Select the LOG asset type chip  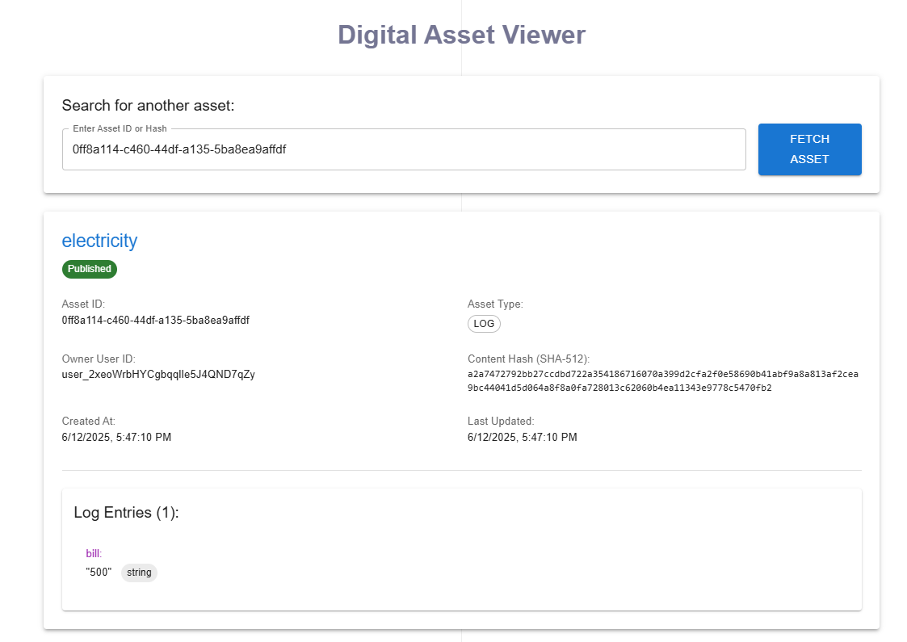pos(484,323)
